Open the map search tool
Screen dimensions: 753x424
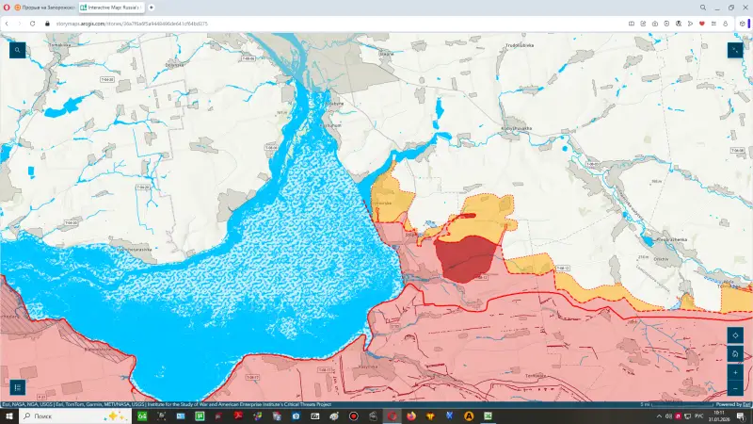[17, 51]
